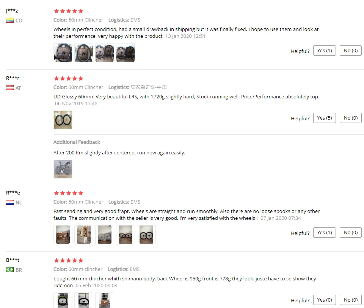Open the fourth wheel photo in J***z's review
This screenshot has height=308, width=364.
[x=126, y=53]
